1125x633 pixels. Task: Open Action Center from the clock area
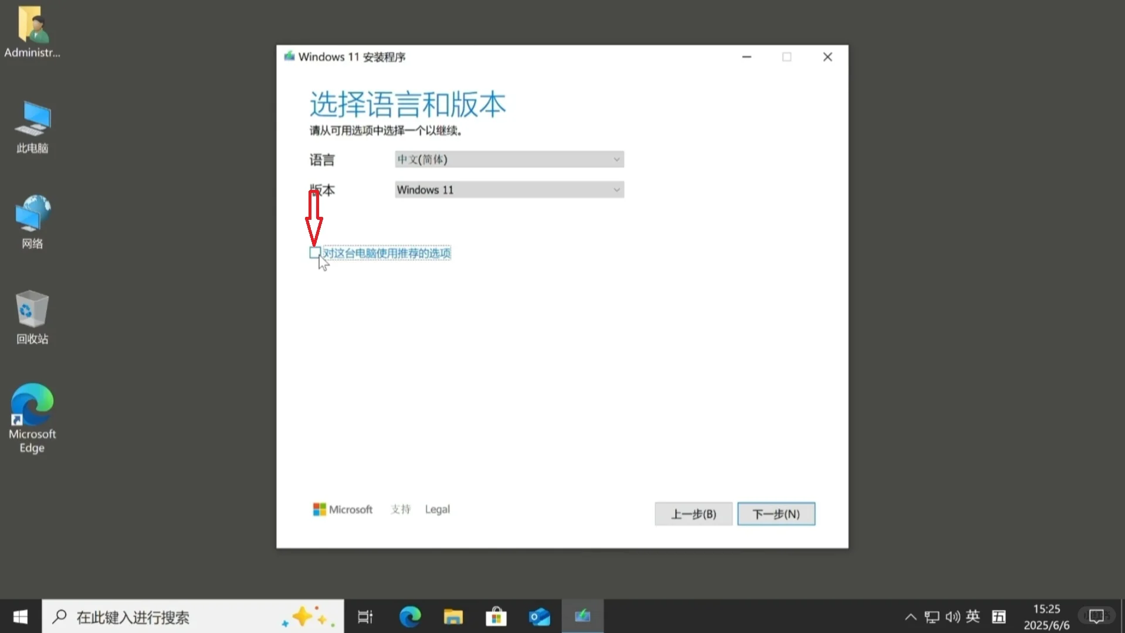click(1096, 616)
